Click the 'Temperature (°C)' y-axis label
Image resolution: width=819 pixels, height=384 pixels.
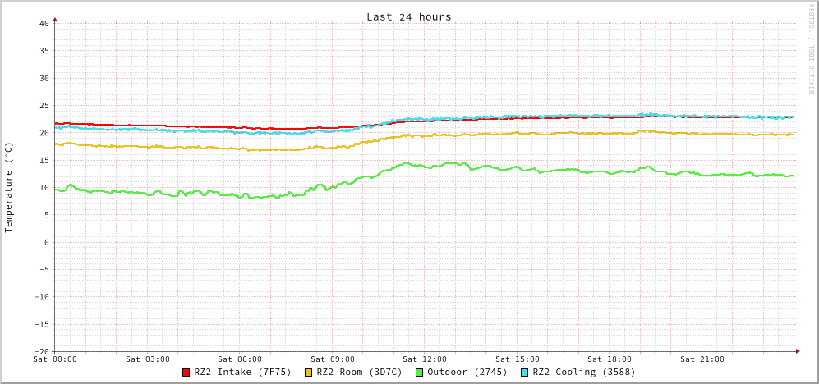tap(9, 187)
